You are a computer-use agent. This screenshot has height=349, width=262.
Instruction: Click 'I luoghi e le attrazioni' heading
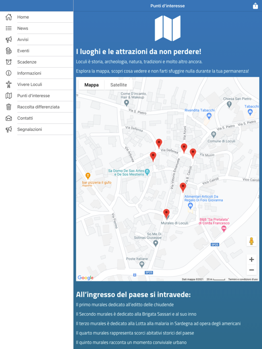[x=139, y=51]
